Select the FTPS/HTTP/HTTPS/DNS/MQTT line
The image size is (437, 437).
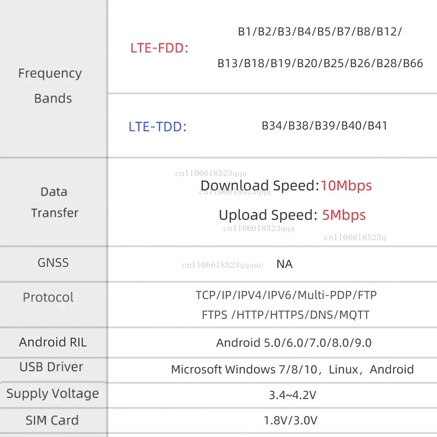(x=286, y=315)
